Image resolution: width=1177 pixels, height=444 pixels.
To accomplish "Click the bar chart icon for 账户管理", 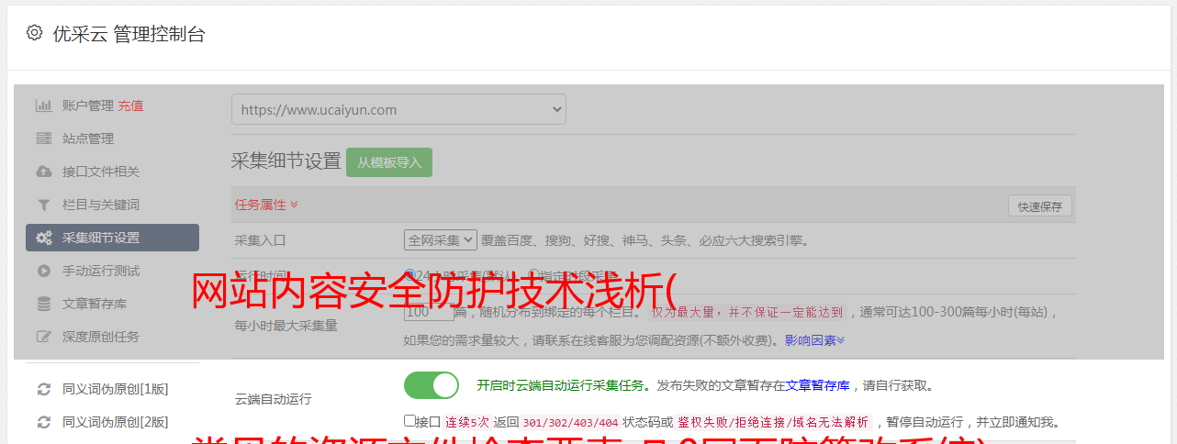I will [43, 105].
